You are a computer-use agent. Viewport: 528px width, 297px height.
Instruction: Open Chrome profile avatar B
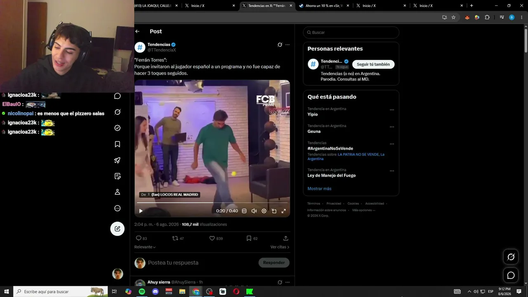pos(512,17)
